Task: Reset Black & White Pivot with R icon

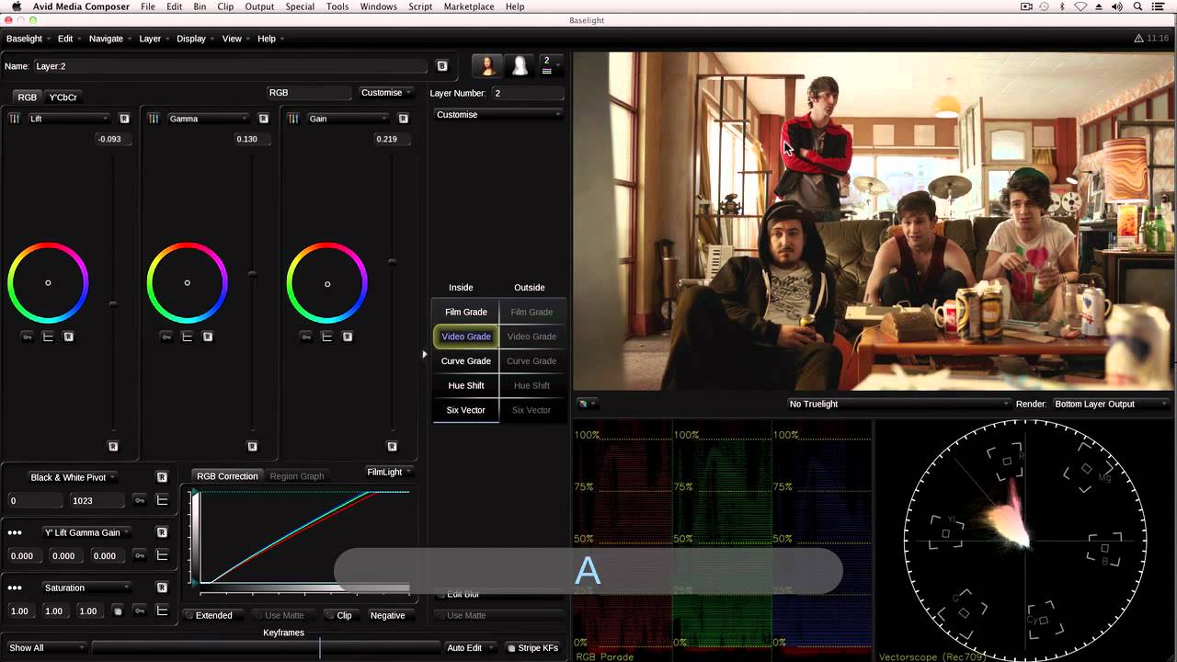Action: 162,477
